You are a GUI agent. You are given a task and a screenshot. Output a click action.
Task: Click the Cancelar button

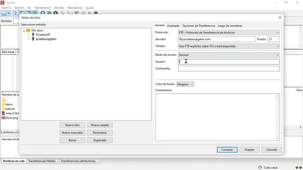pos(271,150)
